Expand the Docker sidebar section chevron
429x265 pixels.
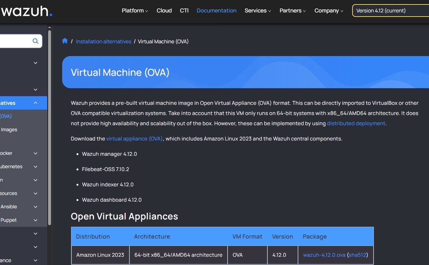click(x=35, y=153)
